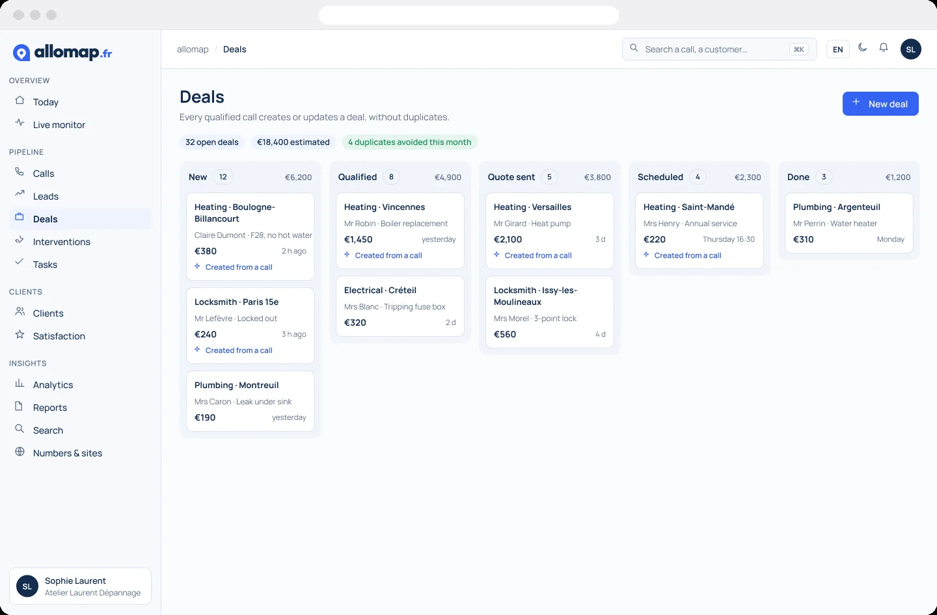Click 'Claire Dumont · F28, no hot water'

253,235
